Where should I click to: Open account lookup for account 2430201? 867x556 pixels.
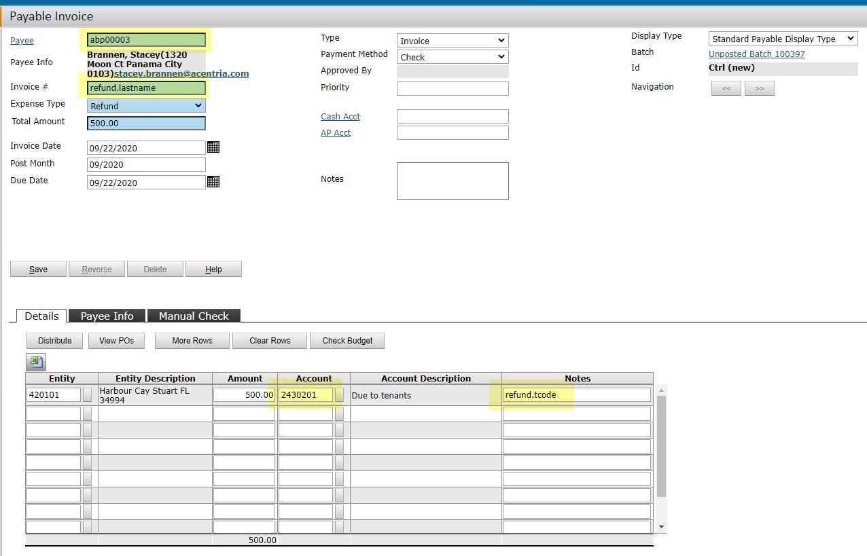click(339, 395)
